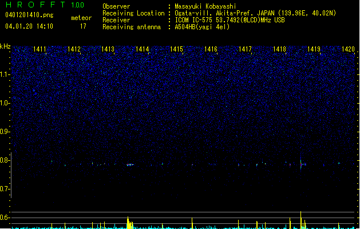The height and width of the screenshot is (229, 360).
Task: Click the 1414 time axis marker
Action: coord(143,49)
